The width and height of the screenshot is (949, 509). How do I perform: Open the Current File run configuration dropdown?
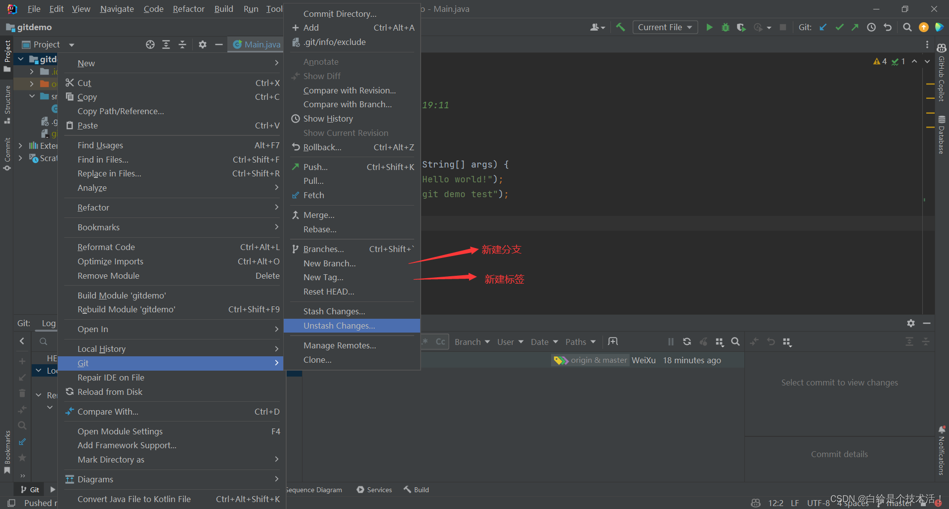click(665, 27)
